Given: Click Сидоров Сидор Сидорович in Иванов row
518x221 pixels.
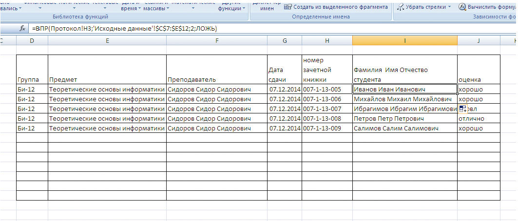Looking at the screenshot, I should [217, 89].
